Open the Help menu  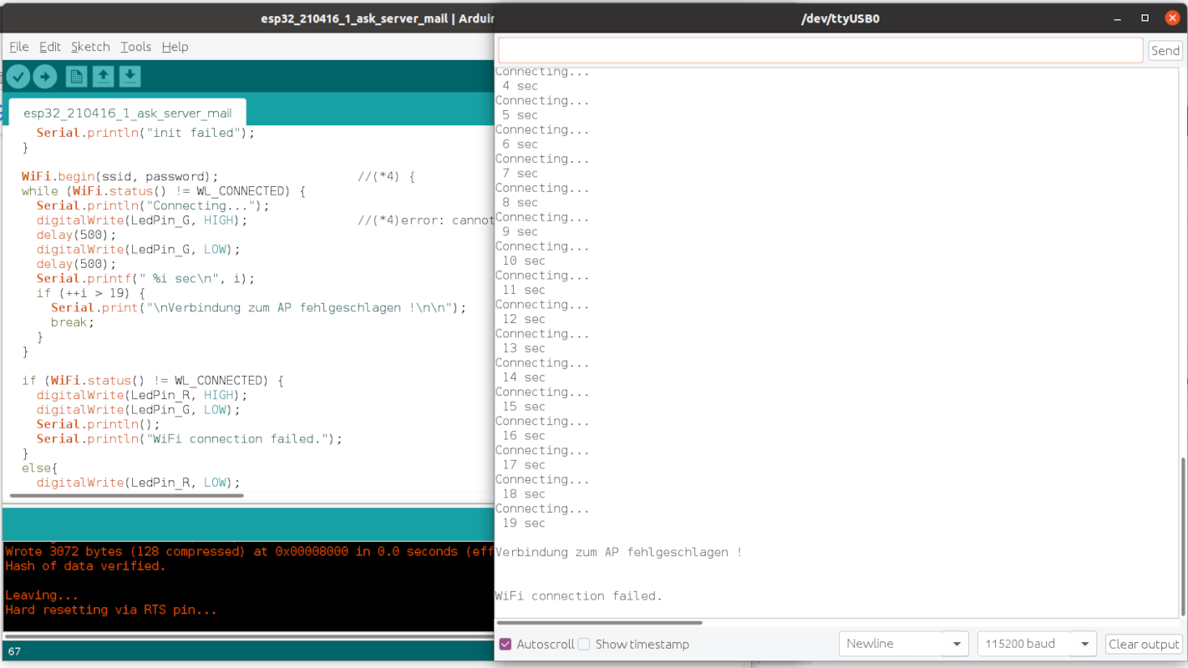coord(175,47)
